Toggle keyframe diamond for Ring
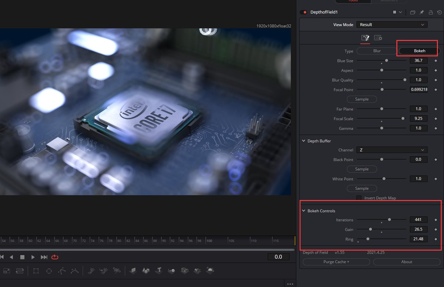The image size is (444, 287). pyautogui.click(x=436, y=239)
